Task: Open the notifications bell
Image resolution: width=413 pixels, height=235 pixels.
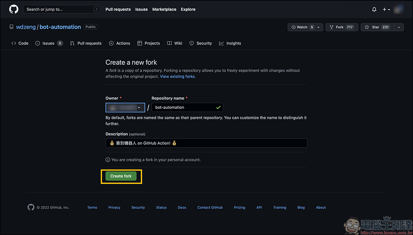Action: click(374, 9)
